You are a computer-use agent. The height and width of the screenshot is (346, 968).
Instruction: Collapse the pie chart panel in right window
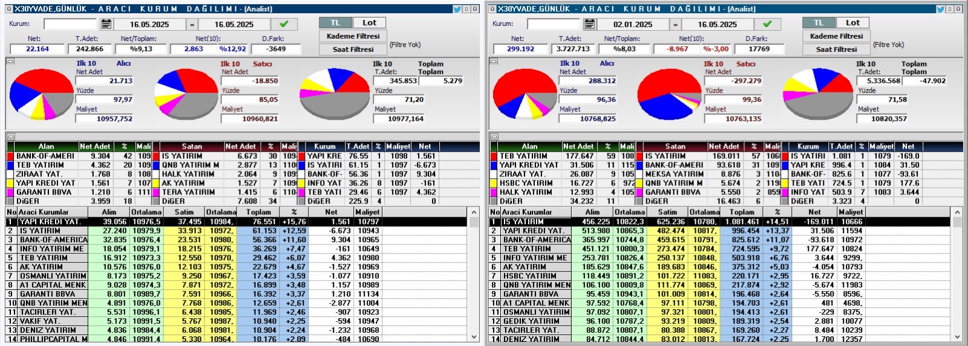pos(494,61)
